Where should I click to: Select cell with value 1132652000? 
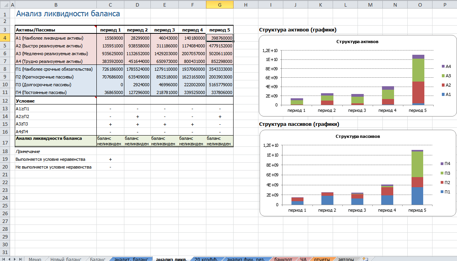tap(137, 54)
